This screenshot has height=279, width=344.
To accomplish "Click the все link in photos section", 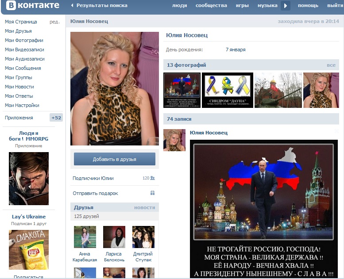I will [x=331, y=65].
